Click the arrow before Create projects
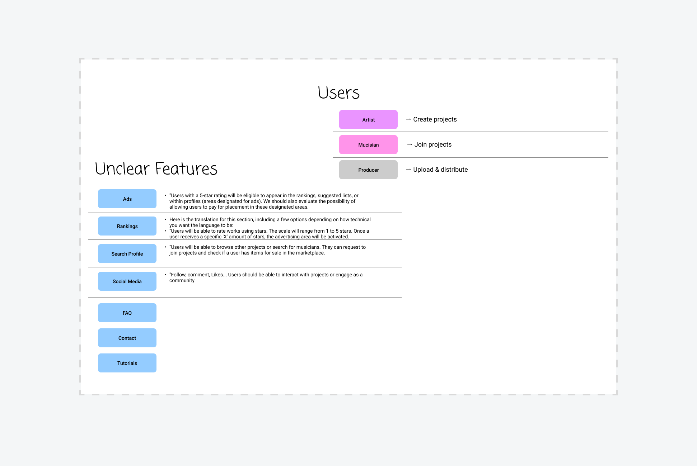The image size is (697, 466). coord(408,119)
